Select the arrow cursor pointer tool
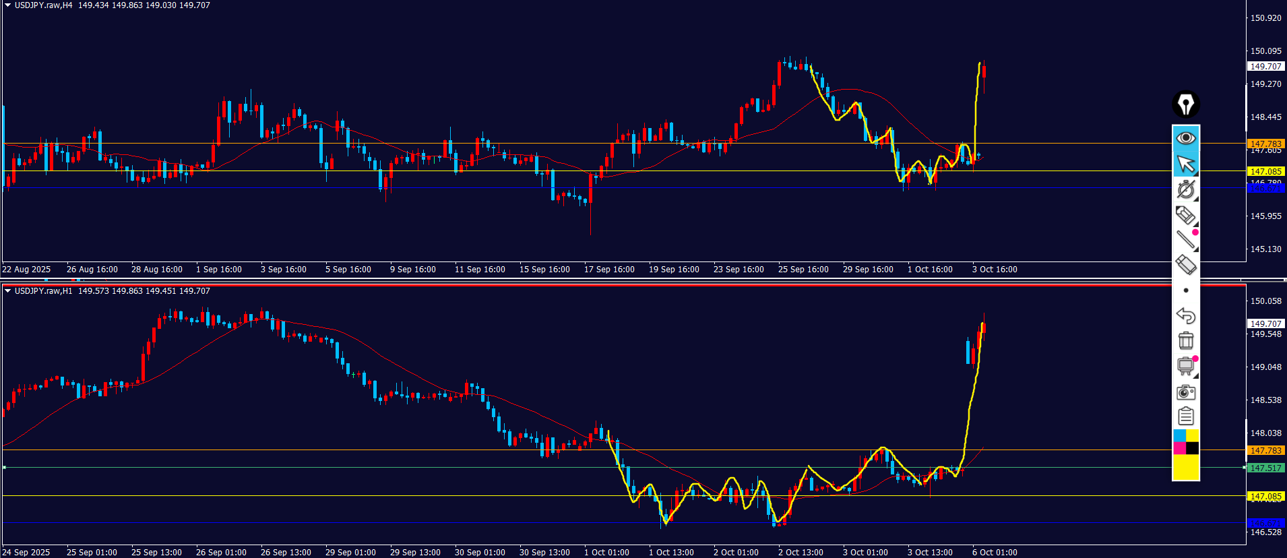 pos(1185,164)
